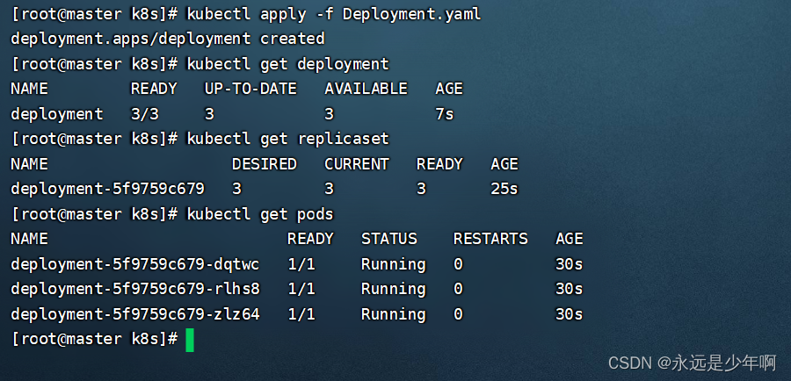The height and width of the screenshot is (381, 791).
Task: Click the '1/1' value in the zlz64 row
Action: (301, 314)
